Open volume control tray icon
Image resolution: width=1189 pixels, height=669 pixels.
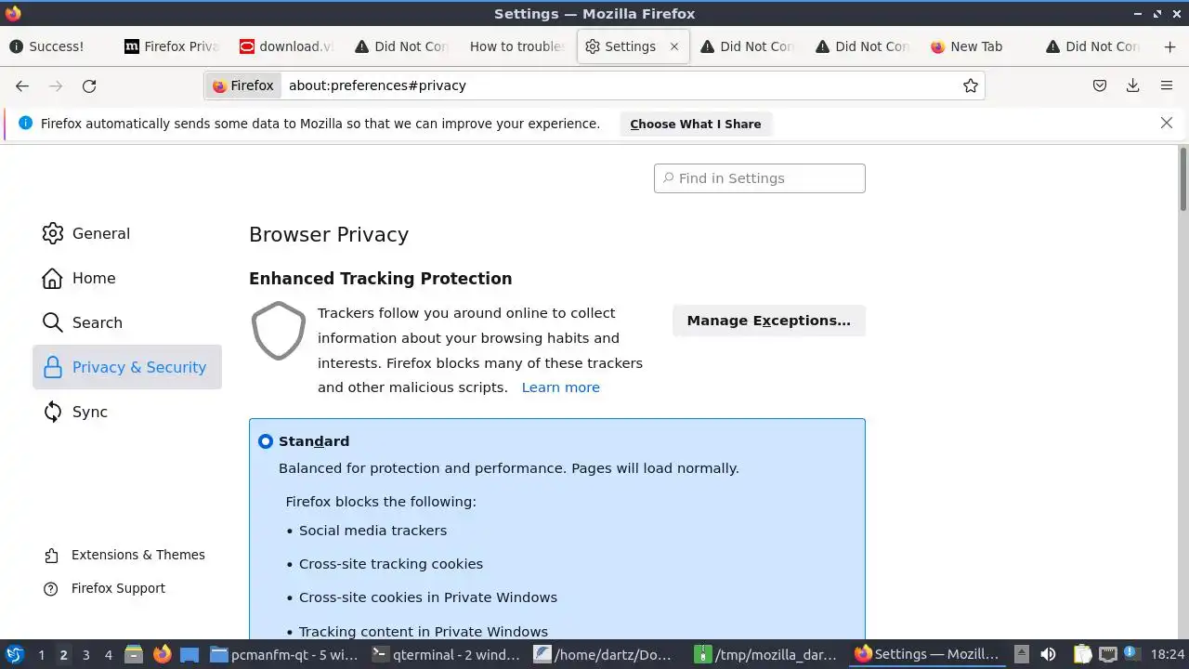[1048, 654]
